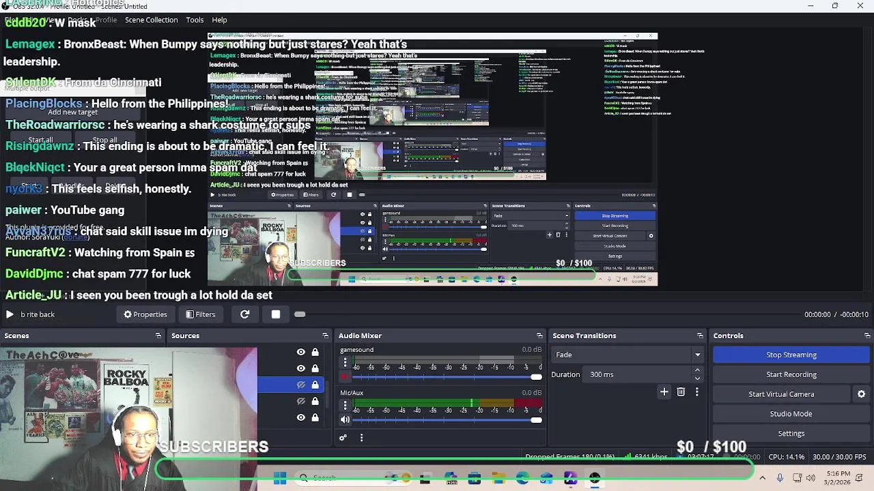Pop out the Controls dock

pos(867,336)
